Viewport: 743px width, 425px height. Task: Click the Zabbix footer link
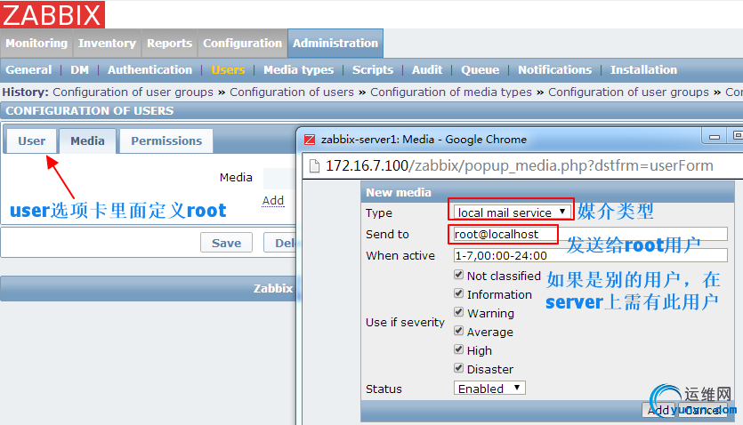click(273, 288)
